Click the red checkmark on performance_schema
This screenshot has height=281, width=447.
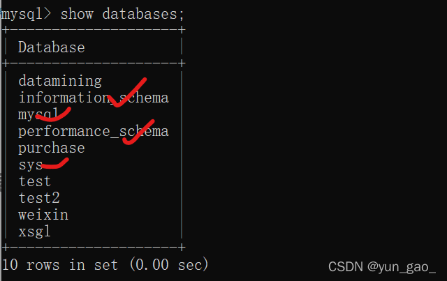pyautogui.click(x=138, y=132)
